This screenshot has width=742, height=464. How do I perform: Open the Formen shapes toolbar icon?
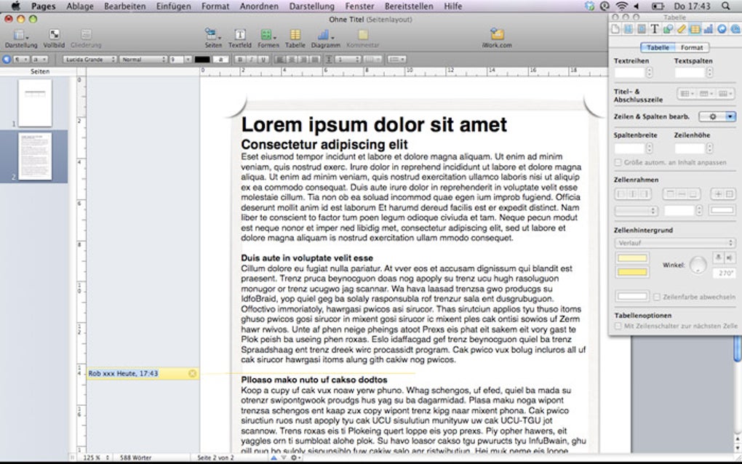click(x=268, y=34)
